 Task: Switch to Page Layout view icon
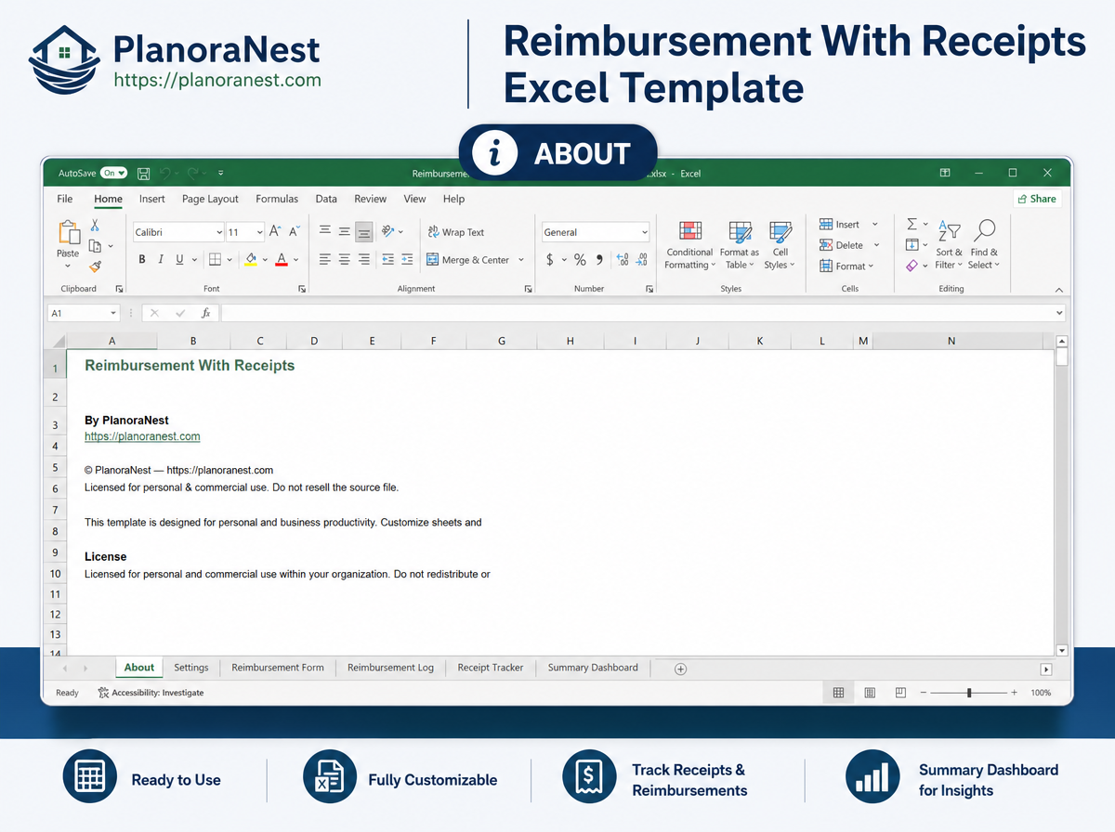coord(870,693)
